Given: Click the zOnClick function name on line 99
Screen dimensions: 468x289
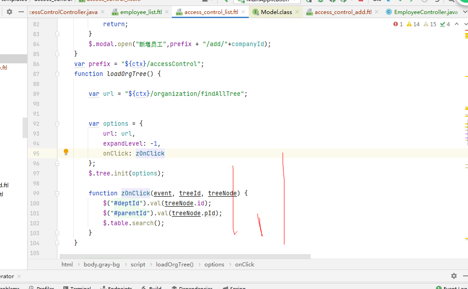Looking at the screenshot, I should (136, 193).
